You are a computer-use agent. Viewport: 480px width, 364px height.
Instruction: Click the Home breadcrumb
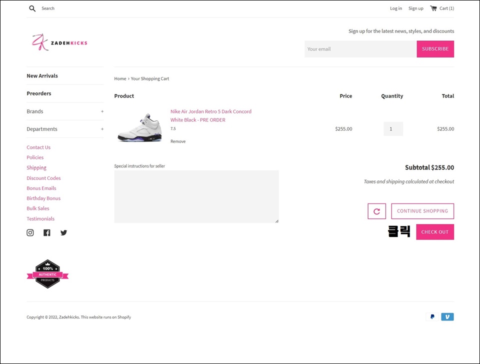pos(120,78)
